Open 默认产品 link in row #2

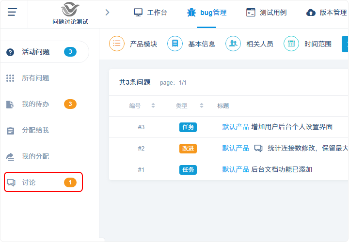(x=236, y=148)
